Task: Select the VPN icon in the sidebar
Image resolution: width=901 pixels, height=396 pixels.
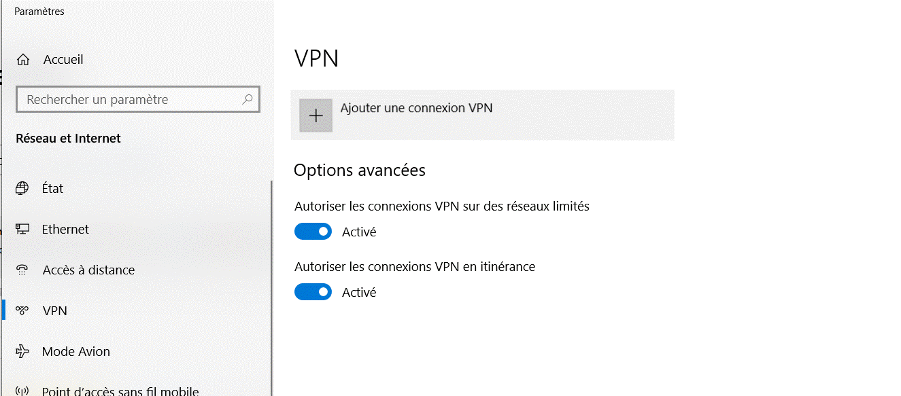Action: click(x=22, y=310)
